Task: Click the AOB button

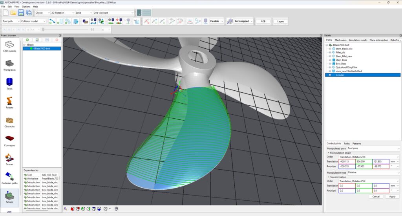Action: click(x=263, y=21)
